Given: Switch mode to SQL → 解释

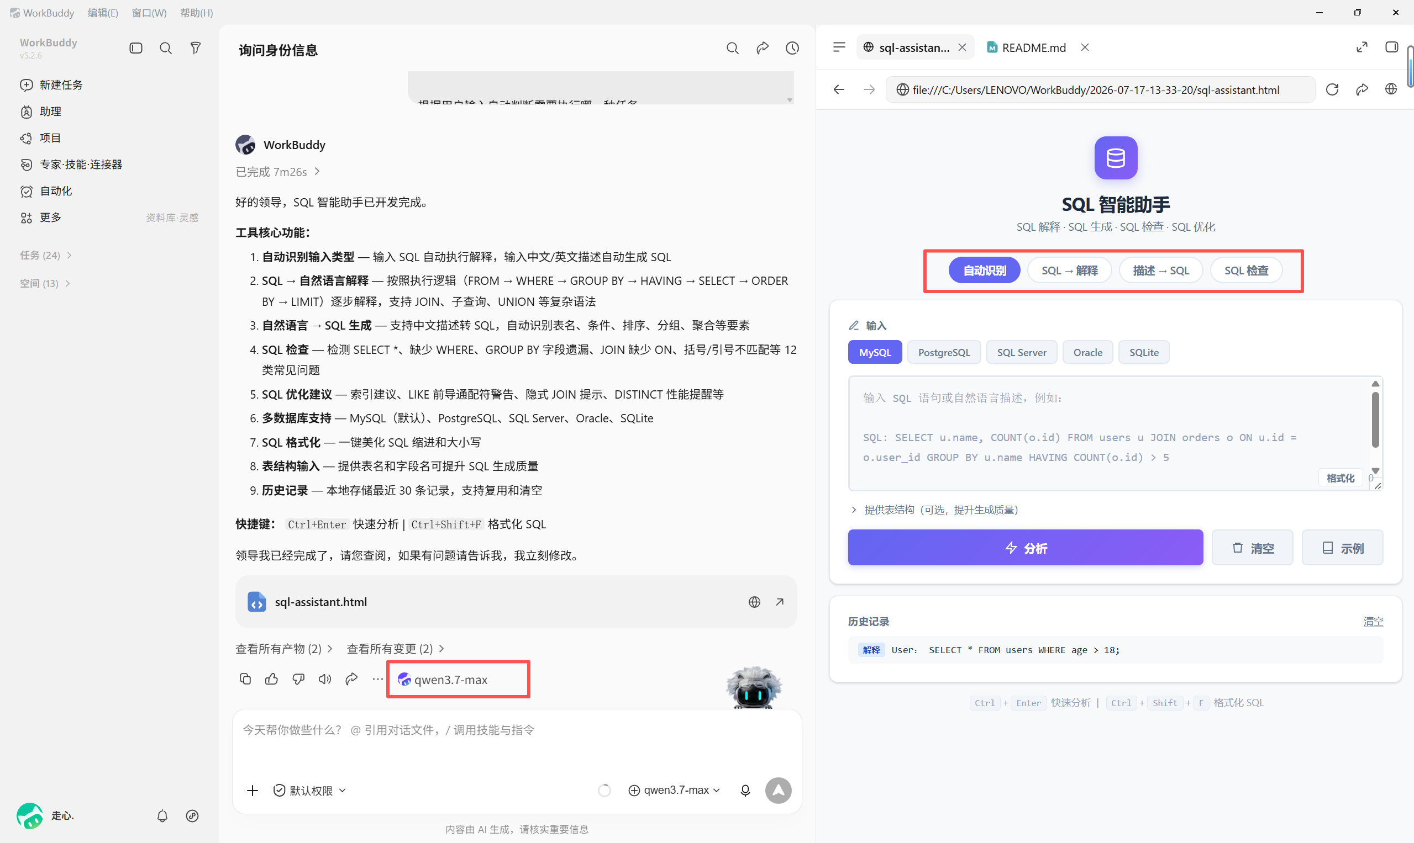Looking at the screenshot, I should coord(1069,271).
